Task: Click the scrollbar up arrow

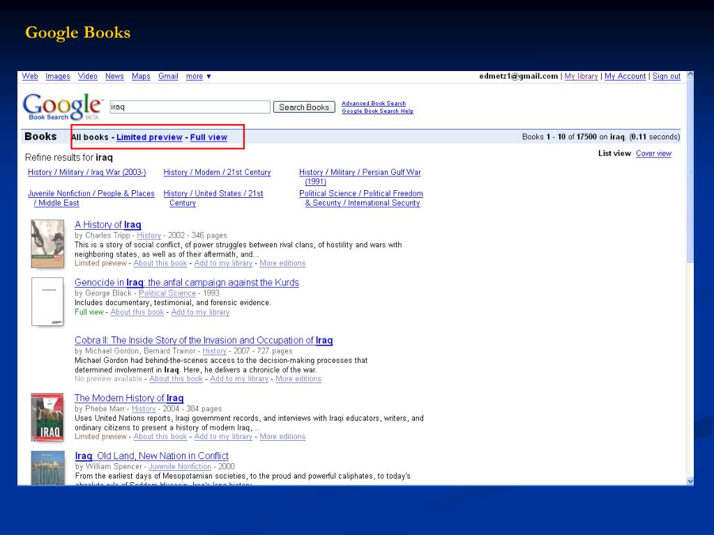Action: click(690, 75)
